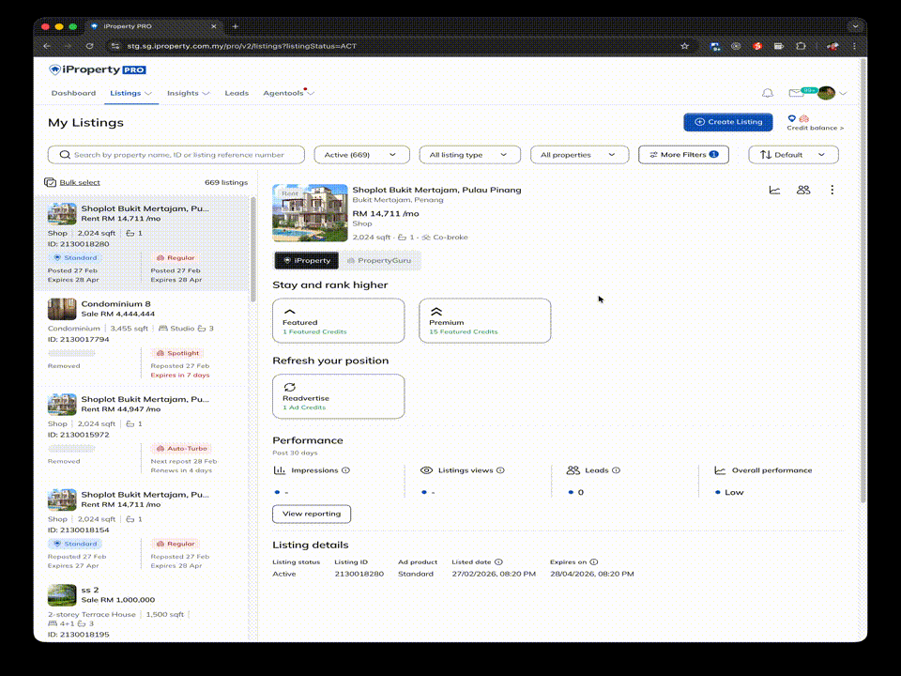901x676 pixels.
Task: Open the Active (669) status dropdown
Action: [360, 155]
